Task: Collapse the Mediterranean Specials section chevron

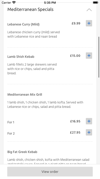Action: pyautogui.click(x=89, y=10)
